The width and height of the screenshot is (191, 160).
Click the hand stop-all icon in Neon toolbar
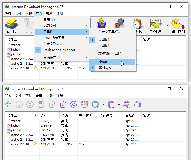41,104
